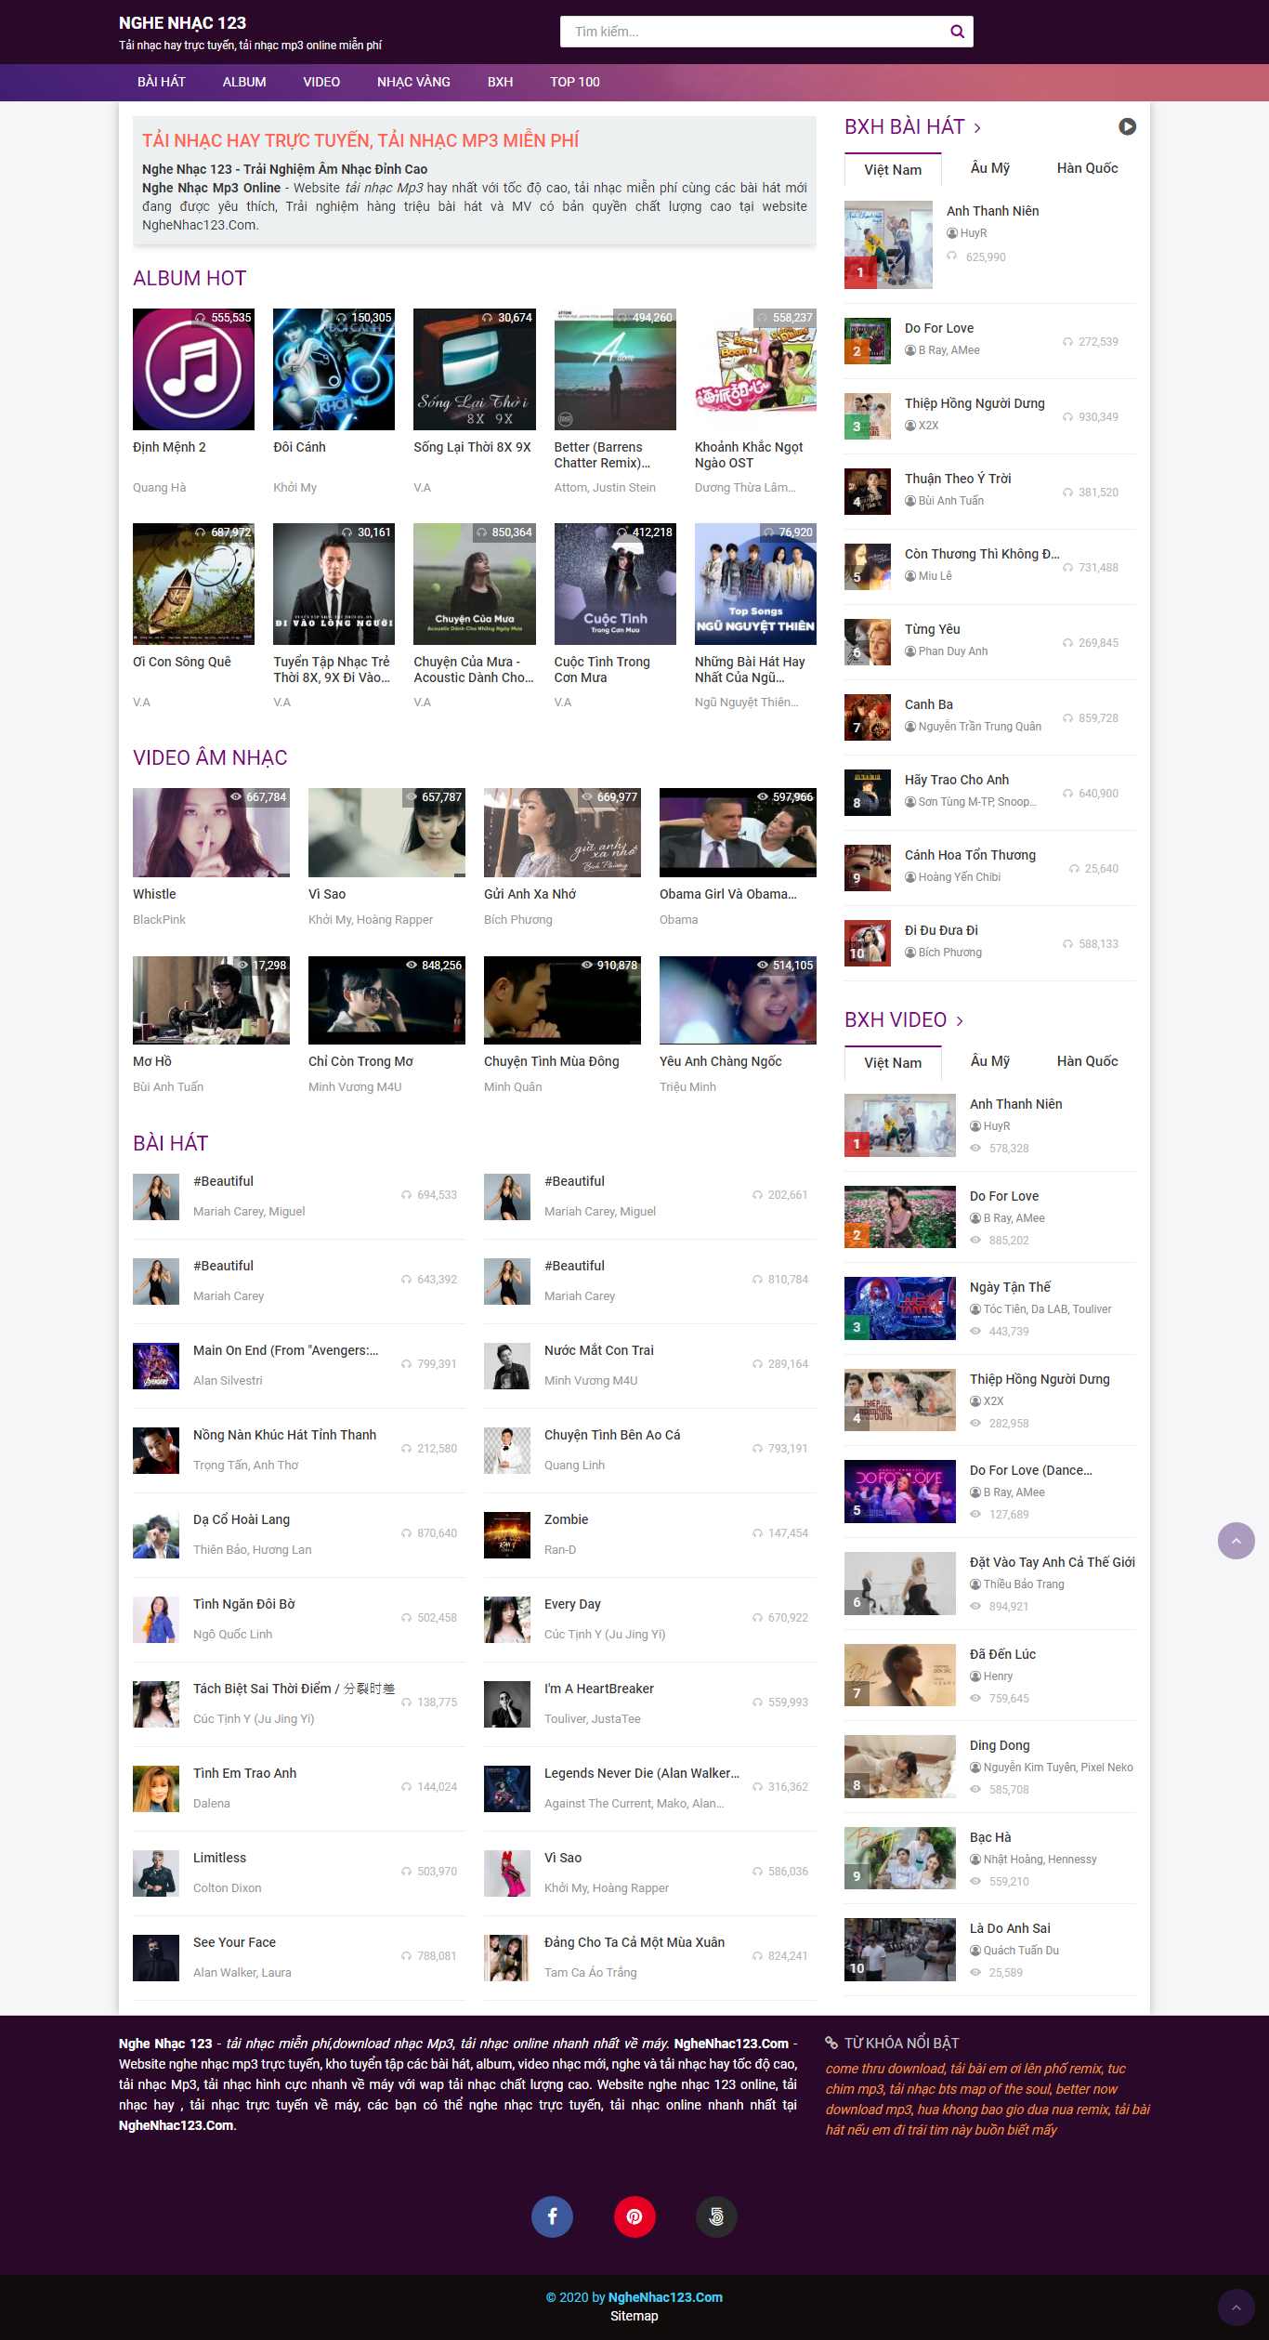1269x2340 pixels.
Task: Play all songs in BXH Bài Hát
Action: pos(1127,126)
